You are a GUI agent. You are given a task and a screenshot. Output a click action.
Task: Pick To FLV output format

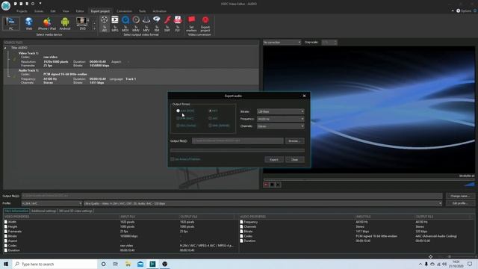point(178,24)
